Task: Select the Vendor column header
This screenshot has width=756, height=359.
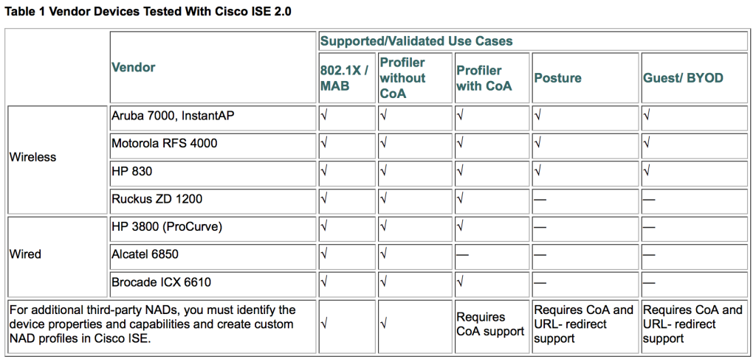Action: pyautogui.click(x=134, y=67)
